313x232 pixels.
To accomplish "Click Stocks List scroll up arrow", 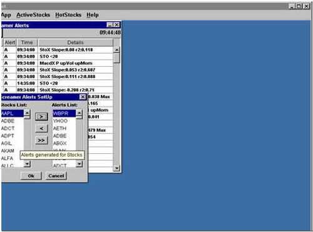I will click(27, 113).
